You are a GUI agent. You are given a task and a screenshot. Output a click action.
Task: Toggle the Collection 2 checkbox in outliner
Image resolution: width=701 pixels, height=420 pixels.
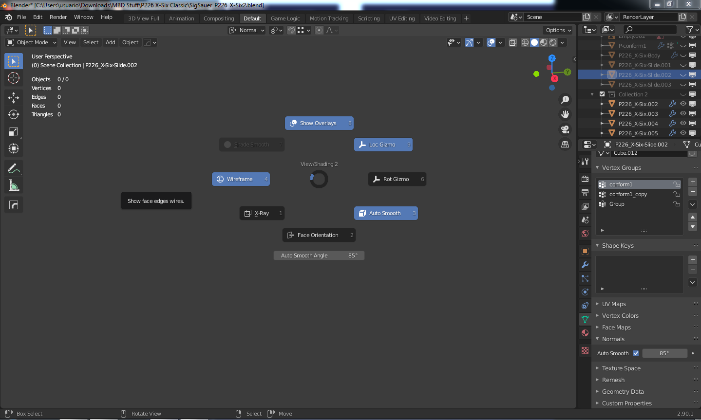(x=602, y=94)
